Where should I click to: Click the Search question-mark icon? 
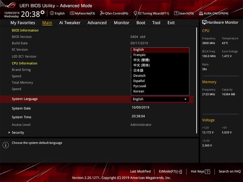tap(176, 13)
